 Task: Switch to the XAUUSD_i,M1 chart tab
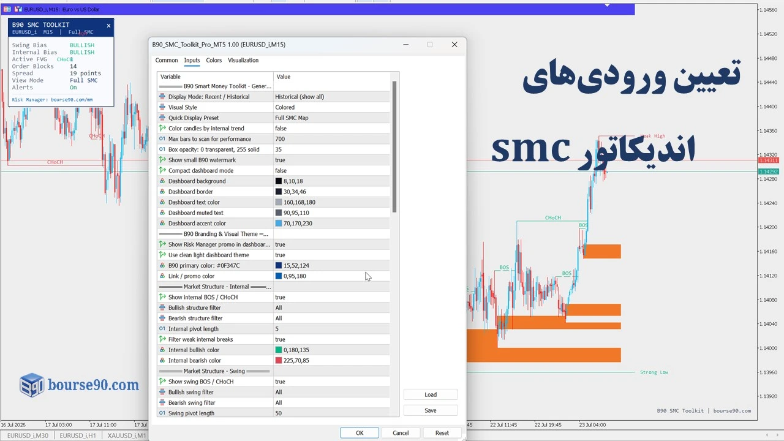[126, 435]
